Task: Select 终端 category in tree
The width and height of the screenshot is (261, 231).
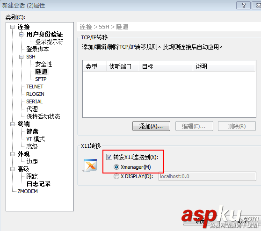Action: point(23,124)
